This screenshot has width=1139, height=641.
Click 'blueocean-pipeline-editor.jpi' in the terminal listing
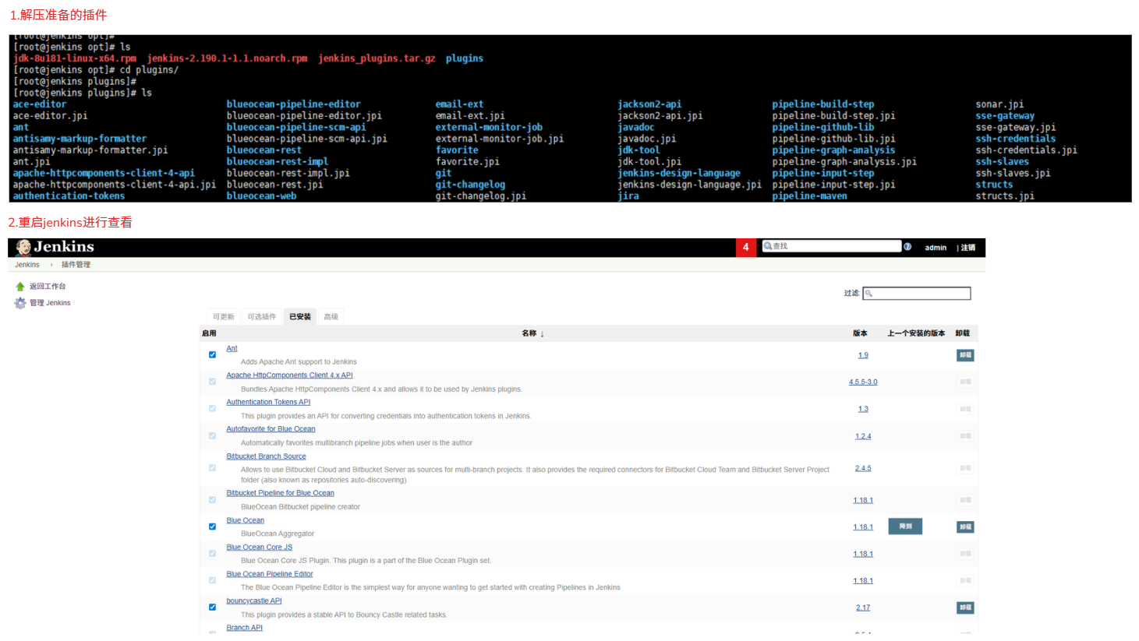point(304,115)
